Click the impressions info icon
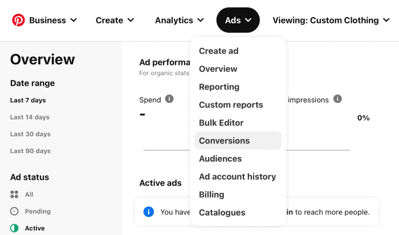The height and width of the screenshot is (235, 399). [x=337, y=98]
